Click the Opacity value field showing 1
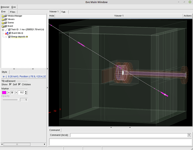Screen dimensions: 193x150 (x=24, y=100)
